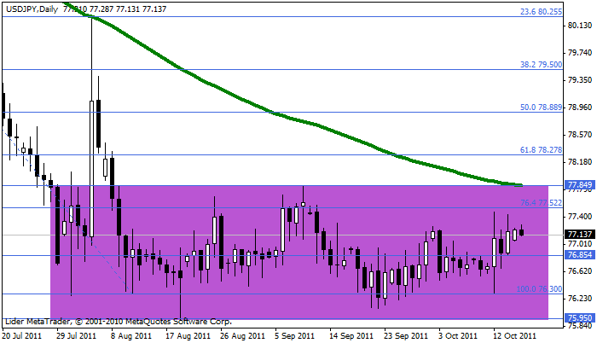Click the 14 Sep 2011 date label

click(351, 336)
